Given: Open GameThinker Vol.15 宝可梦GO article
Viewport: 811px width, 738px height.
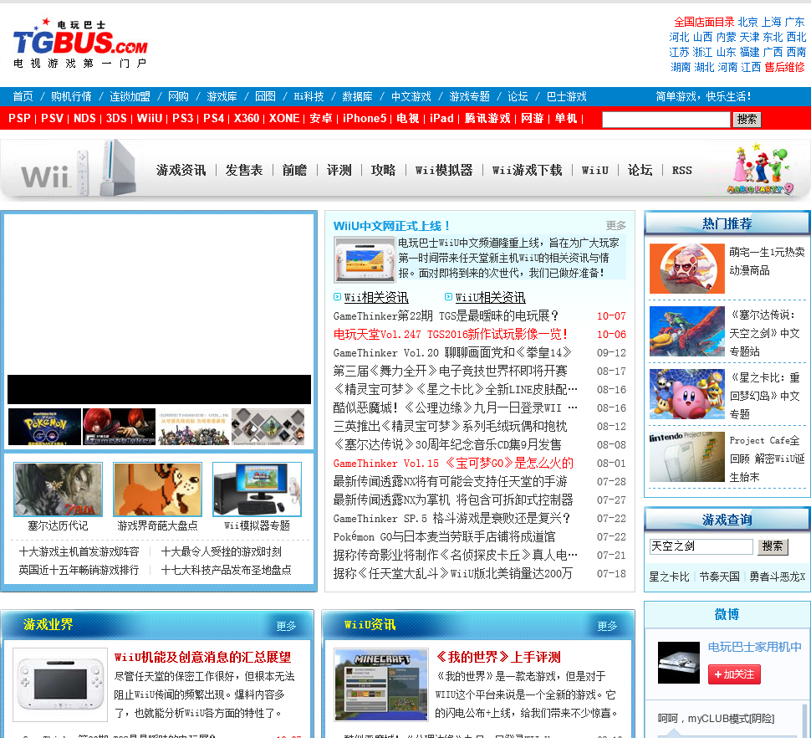Looking at the screenshot, I should 454,464.
